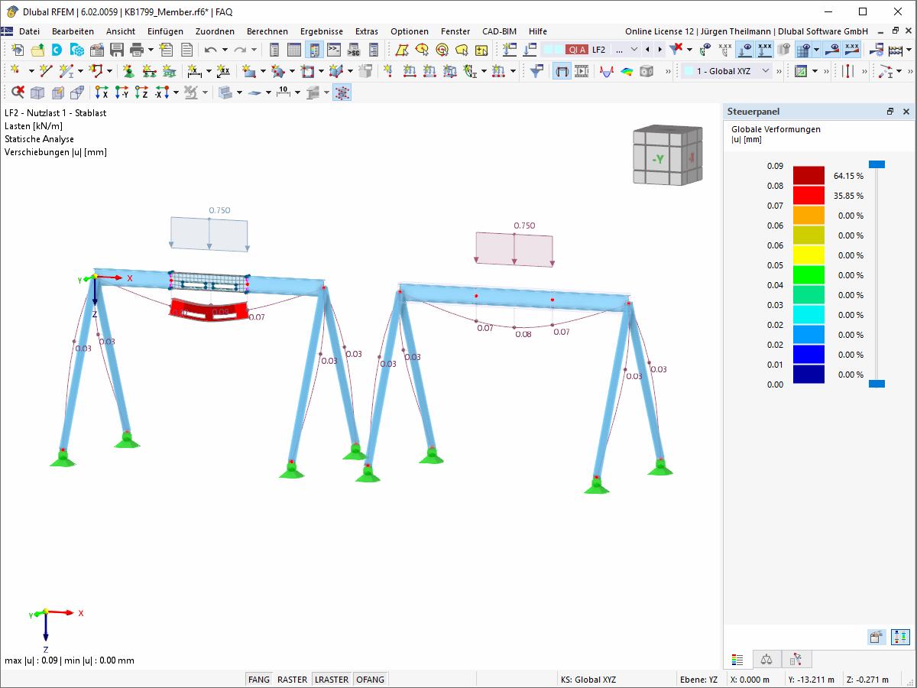
Task: Open the Berechnen menu
Action: coord(267,31)
